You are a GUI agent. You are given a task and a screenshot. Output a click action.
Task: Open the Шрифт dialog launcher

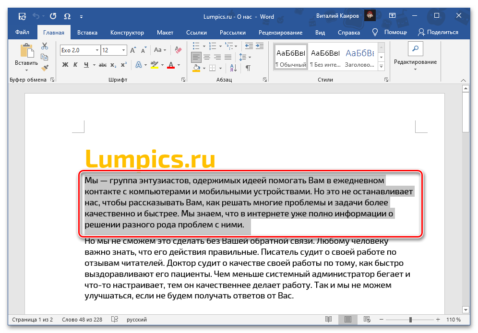183,80
